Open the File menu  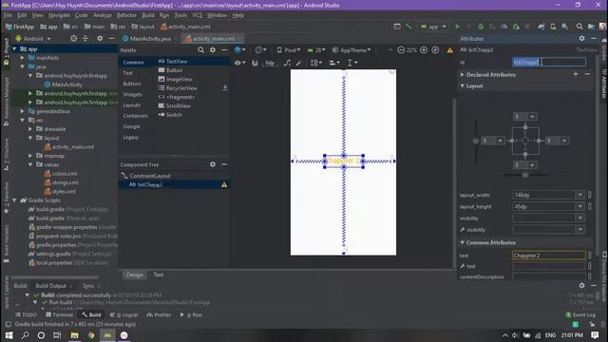click(8, 15)
